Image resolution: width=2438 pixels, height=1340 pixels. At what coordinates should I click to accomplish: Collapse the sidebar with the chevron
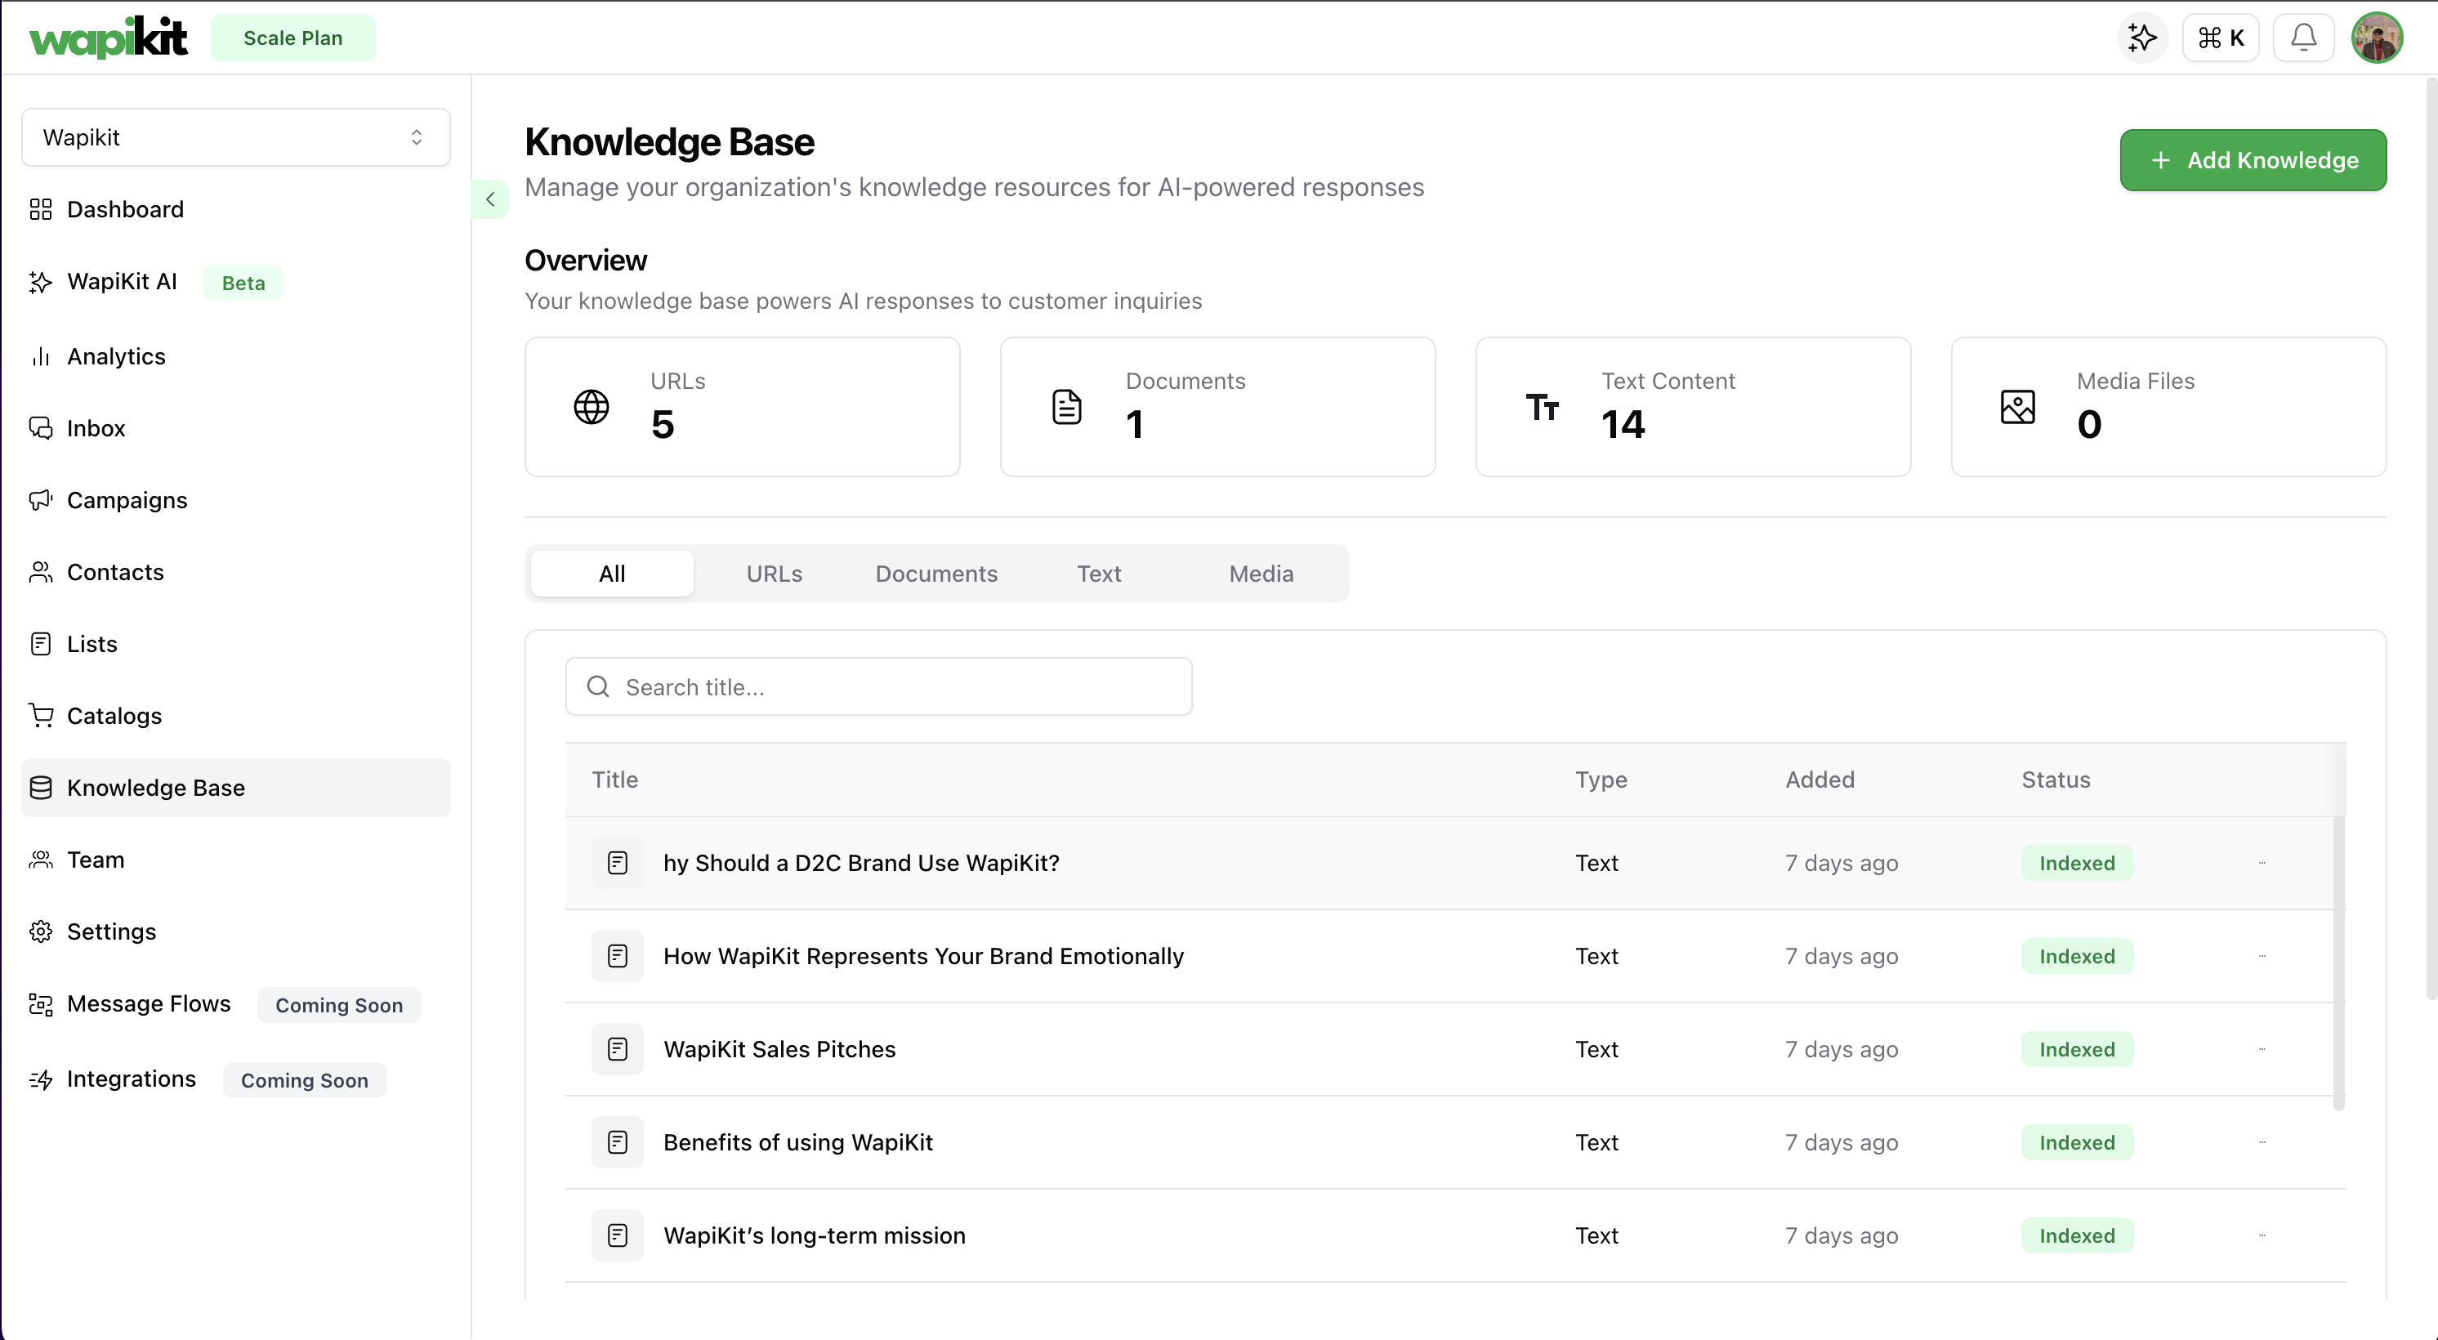tap(490, 199)
